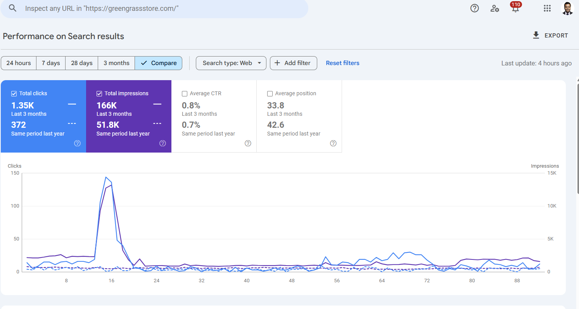Click the 372 clicks last year value

[19, 125]
